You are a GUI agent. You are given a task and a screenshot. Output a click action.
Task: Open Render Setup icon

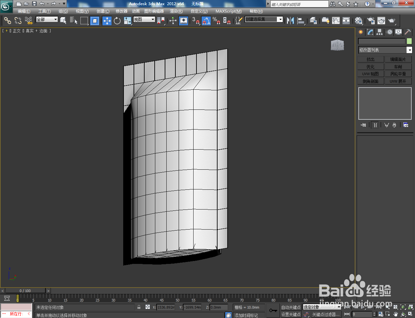371,21
